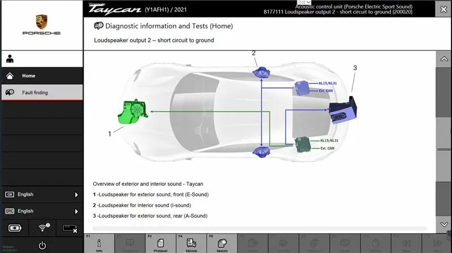Click the user profile person icon

point(10,59)
